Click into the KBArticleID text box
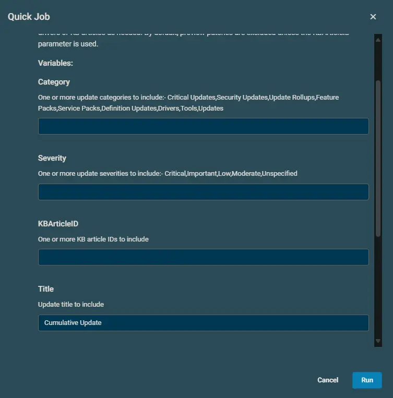The image size is (393, 398). pos(203,257)
